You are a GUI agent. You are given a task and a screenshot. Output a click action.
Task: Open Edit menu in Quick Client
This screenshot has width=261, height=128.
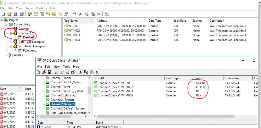(47, 67)
